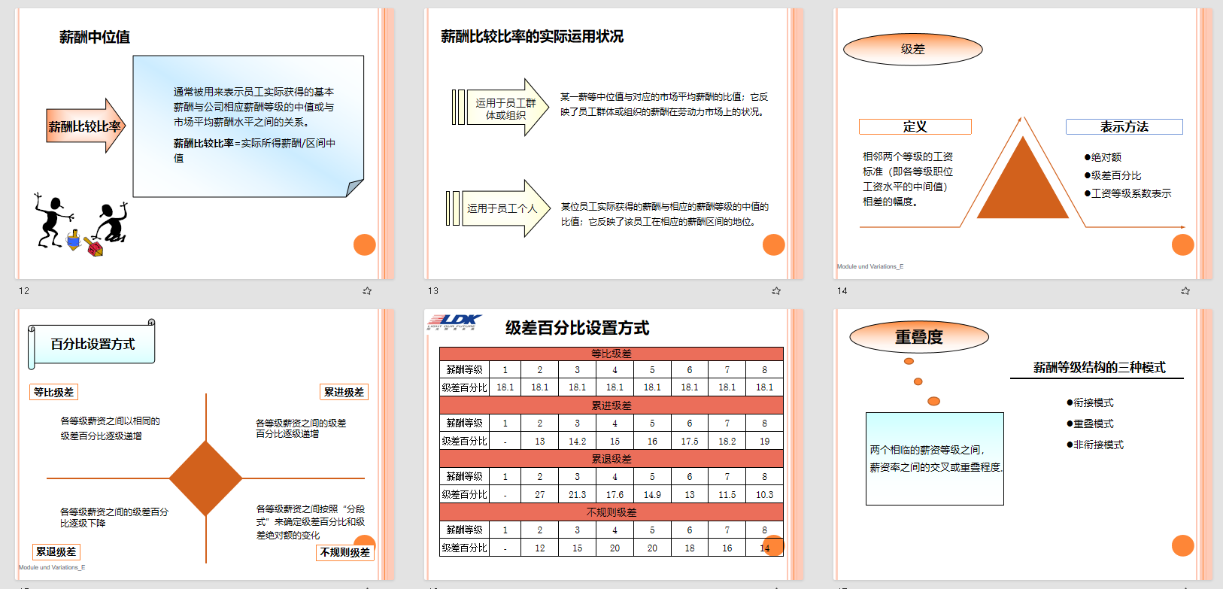The image size is (1223, 589).
Task: Select the 薪酬中位值 slide thumbnail
Action: [205, 144]
